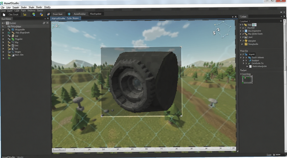The image size is (287, 158).
Task: Open the dropdown arrow in the right panel title bar
Action: 281,17
